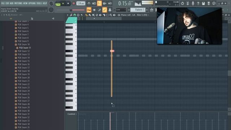Image resolution: width=231 pixels, height=130 pixels.
Task: Toggle the loop recording icon in transport
Action: [x=110, y=3]
